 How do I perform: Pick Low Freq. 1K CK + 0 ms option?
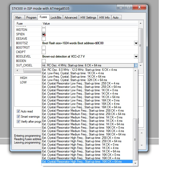(87, 90)
